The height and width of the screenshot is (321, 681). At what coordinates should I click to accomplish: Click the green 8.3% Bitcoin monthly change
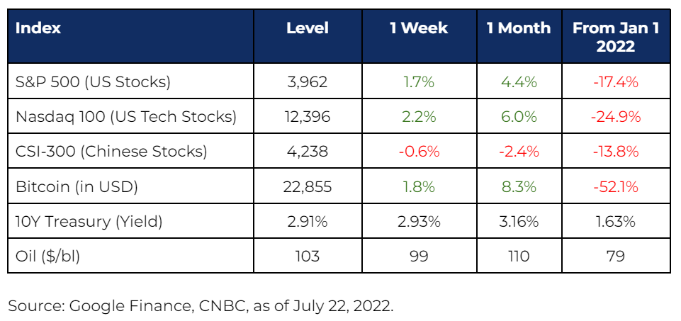coord(519,186)
